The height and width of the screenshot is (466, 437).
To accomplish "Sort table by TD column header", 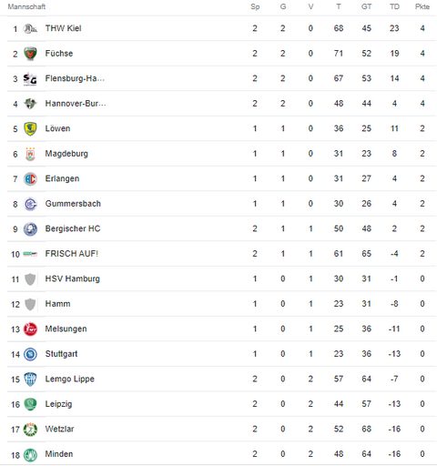I will (394, 6).
